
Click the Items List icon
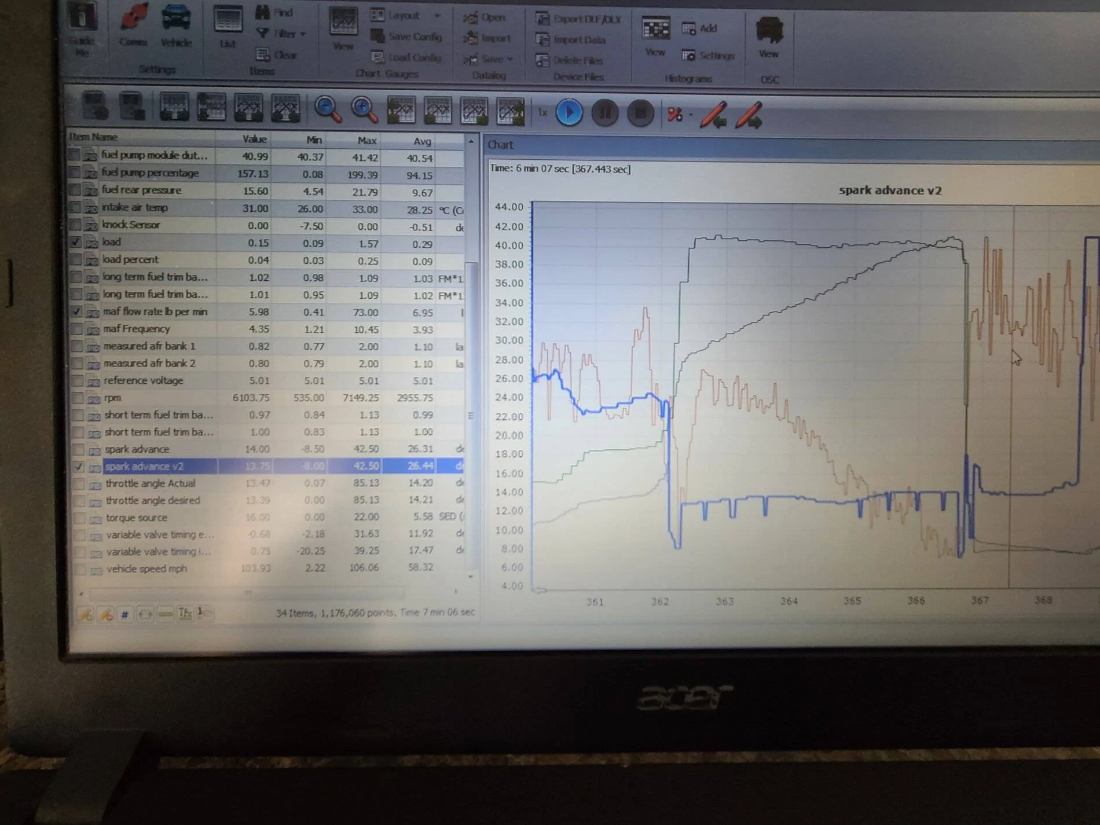[x=228, y=26]
